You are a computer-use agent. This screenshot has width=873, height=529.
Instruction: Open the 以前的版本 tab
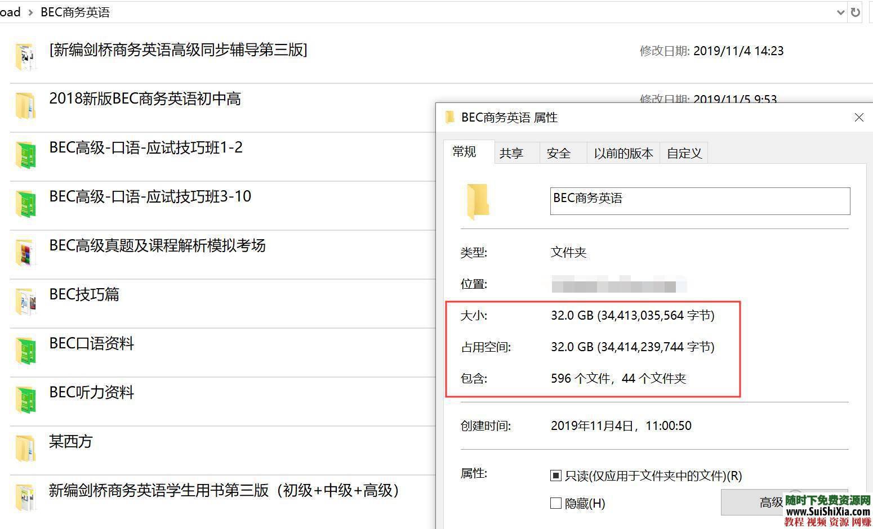pos(622,153)
